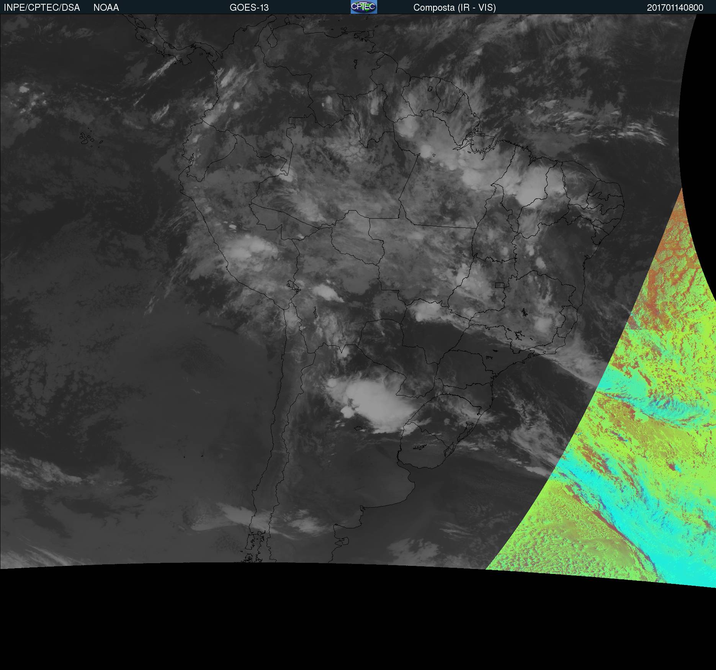The width and height of the screenshot is (716, 670).
Task: Click the Composta (IR - VIS) title
Action: (x=454, y=8)
